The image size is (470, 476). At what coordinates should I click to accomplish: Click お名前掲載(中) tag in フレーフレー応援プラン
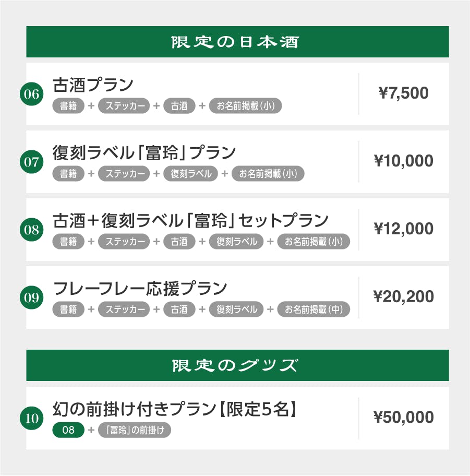click(x=313, y=310)
